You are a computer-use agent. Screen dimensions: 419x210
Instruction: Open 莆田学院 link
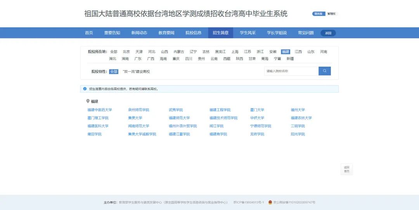coord(95,134)
